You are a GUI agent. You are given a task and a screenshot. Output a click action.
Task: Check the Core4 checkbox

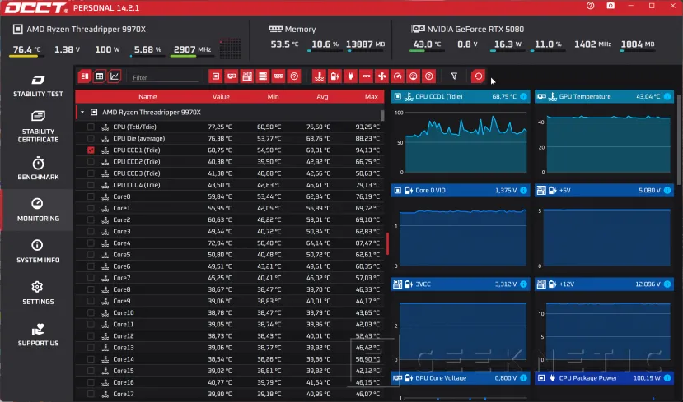click(x=91, y=243)
